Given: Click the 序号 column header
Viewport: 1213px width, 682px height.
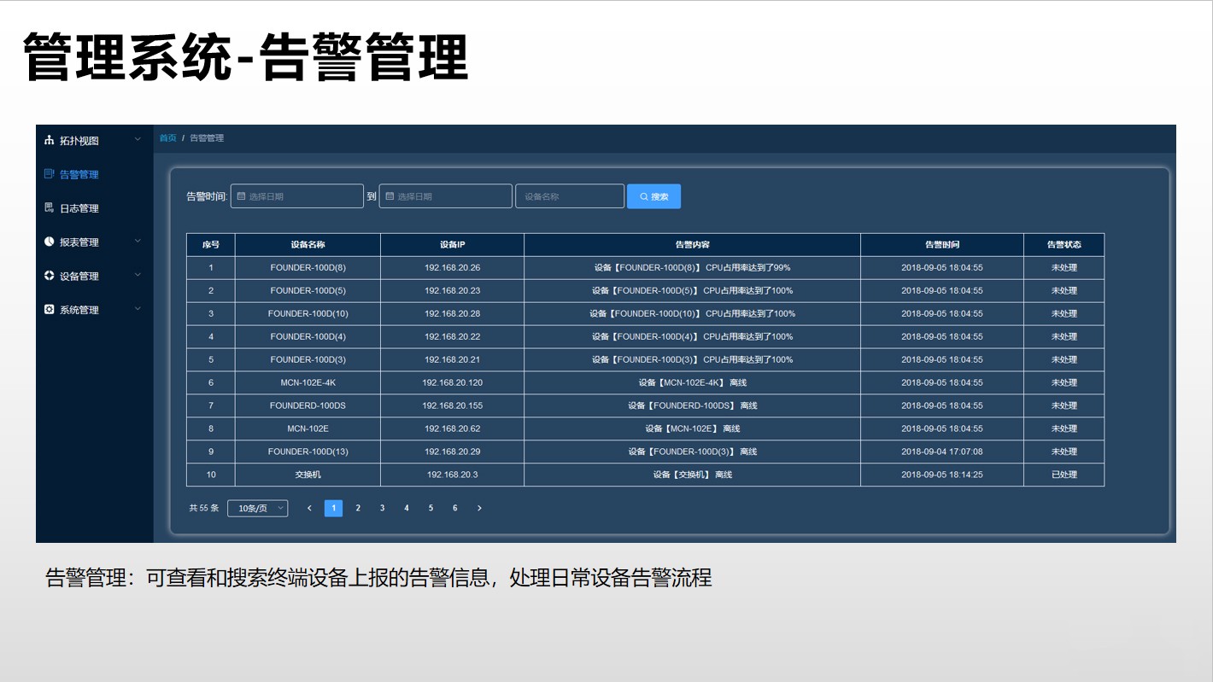Looking at the screenshot, I should 211,245.
